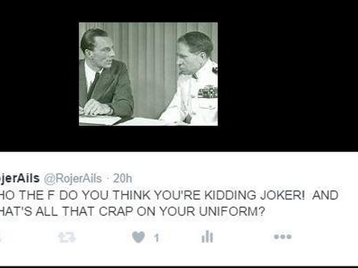The height and width of the screenshot is (268, 358).
Task: Open the black-and-white interview photo
Action: tap(148, 74)
